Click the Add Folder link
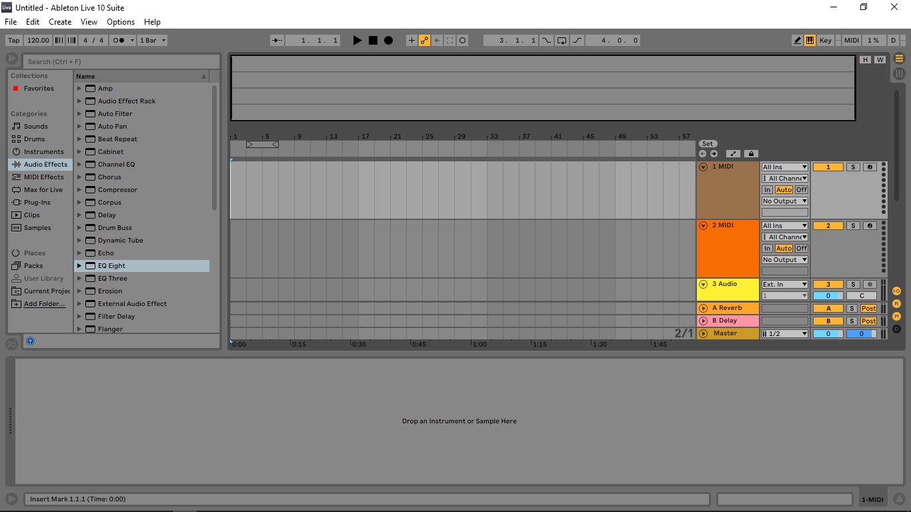 point(44,304)
